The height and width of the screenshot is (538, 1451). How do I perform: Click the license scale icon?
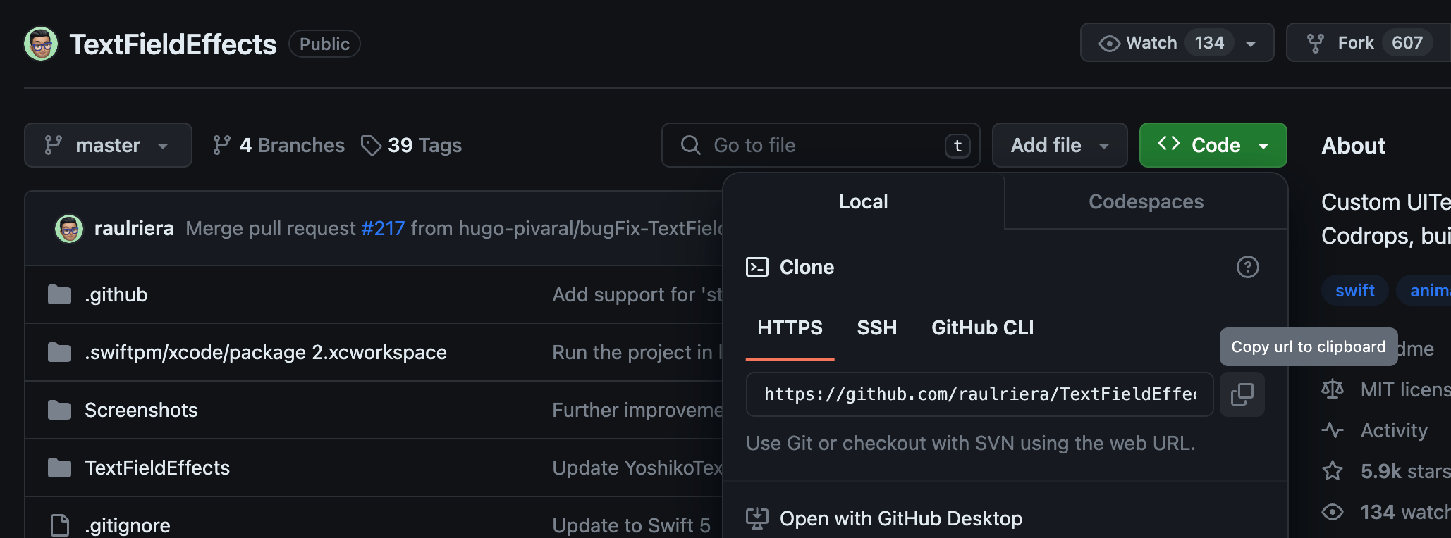pyautogui.click(x=1333, y=389)
